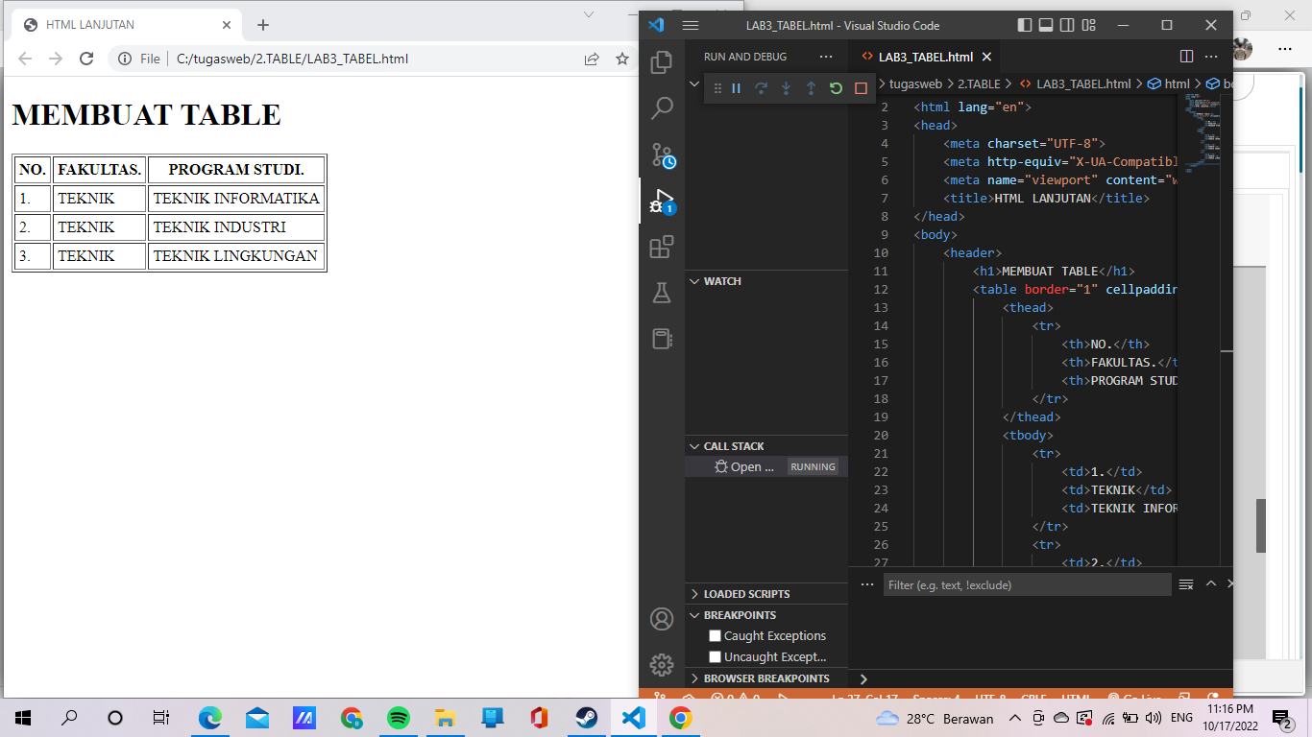Pause program execution in the debug toolbar
The height and width of the screenshot is (737, 1312).
tap(735, 87)
